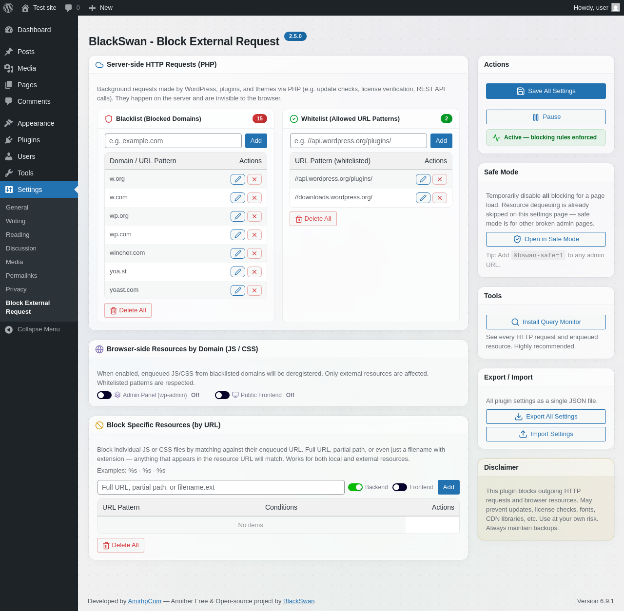Remove the wp.com blacklist entry
The height and width of the screenshot is (611, 624).
tap(254, 235)
